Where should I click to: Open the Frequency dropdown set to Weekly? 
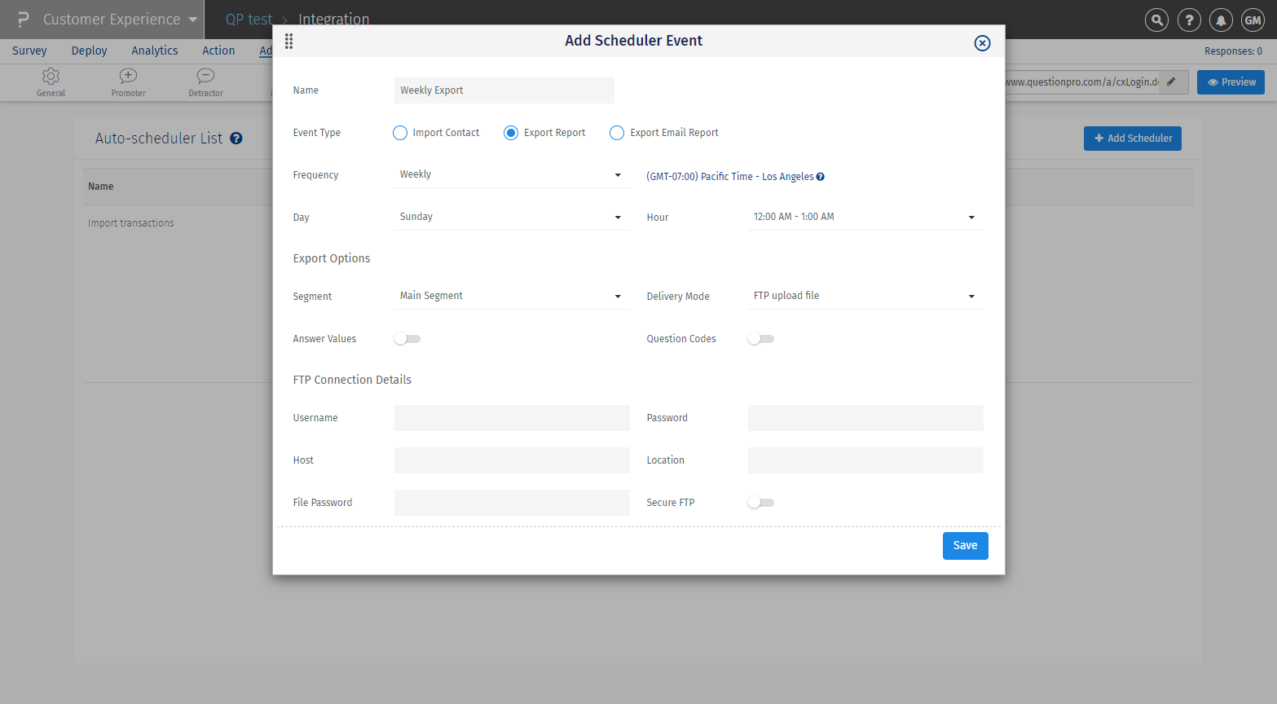pyautogui.click(x=511, y=175)
